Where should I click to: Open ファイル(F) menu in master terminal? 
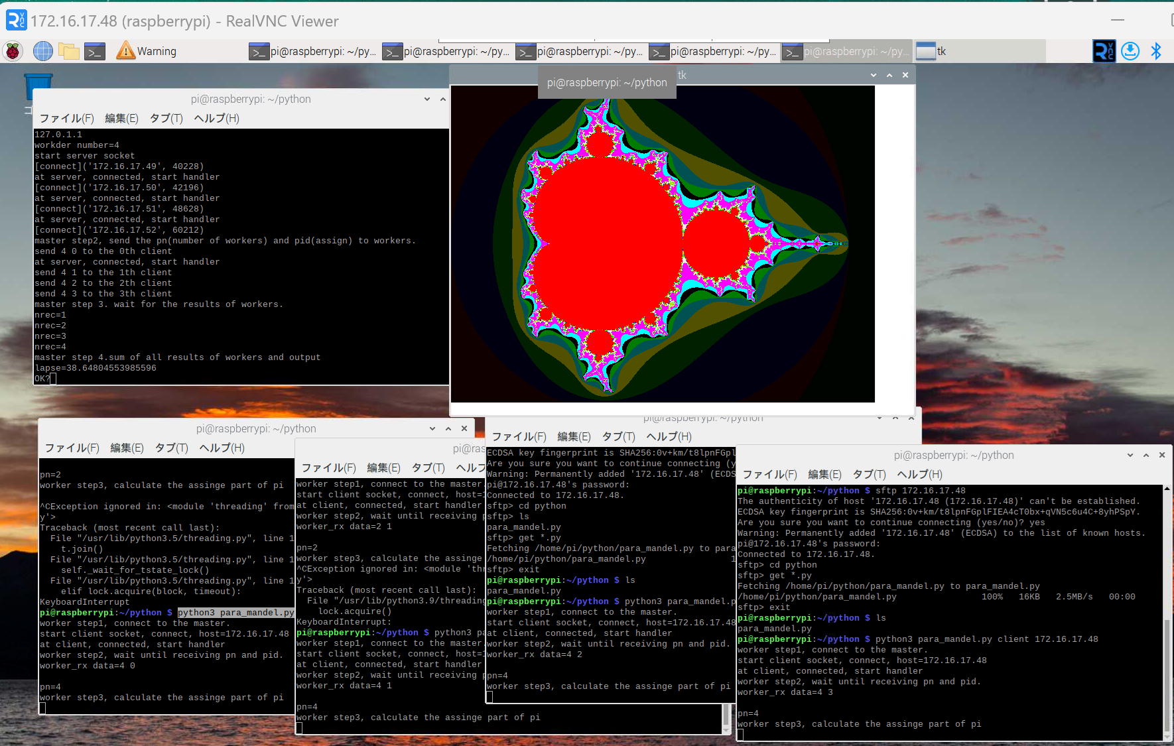point(66,118)
